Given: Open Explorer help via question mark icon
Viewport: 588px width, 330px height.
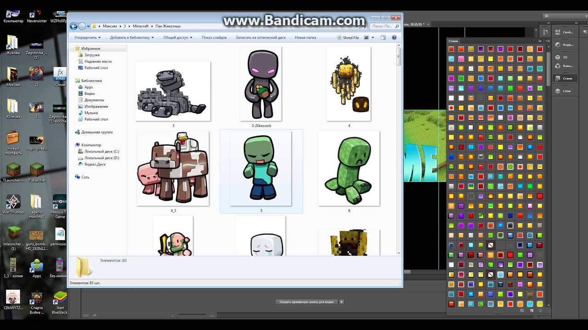Looking at the screenshot, I should tap(394, 38).
